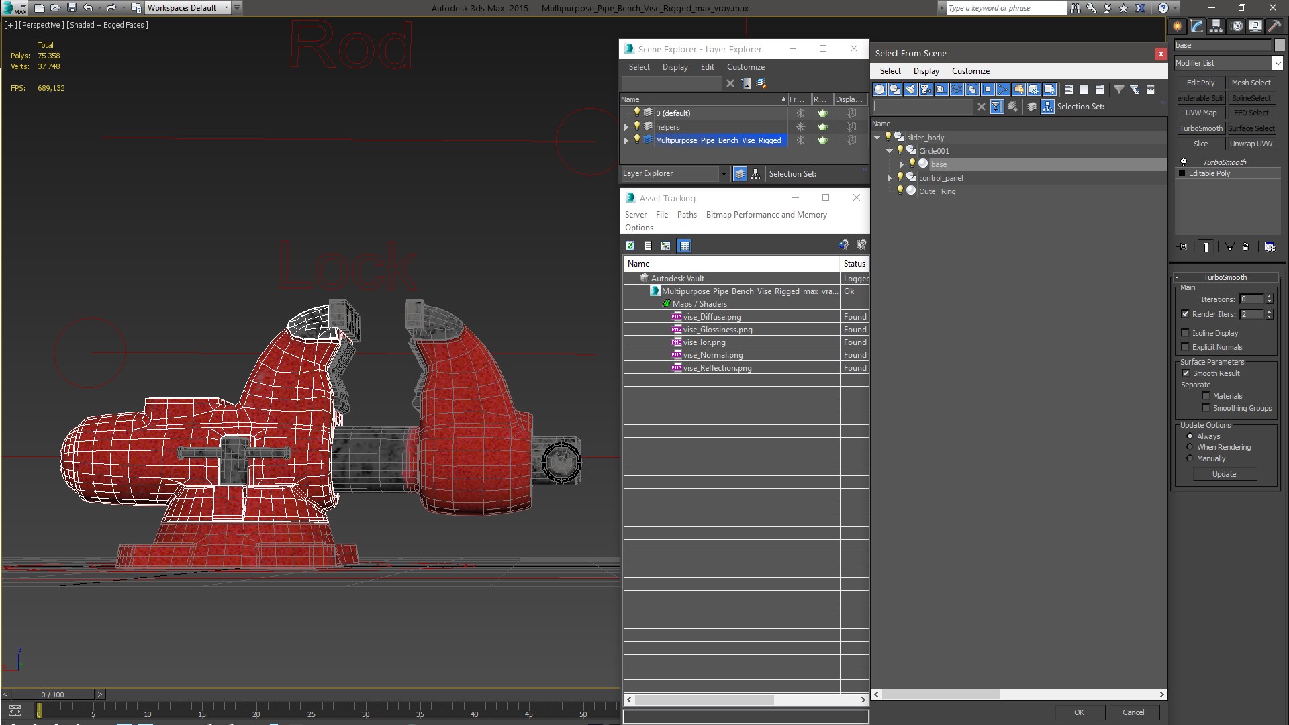Image resolution: width=1289 pixels, height=725 pixels.
Task: Select the Manually update option
Action: (1190, 458)
